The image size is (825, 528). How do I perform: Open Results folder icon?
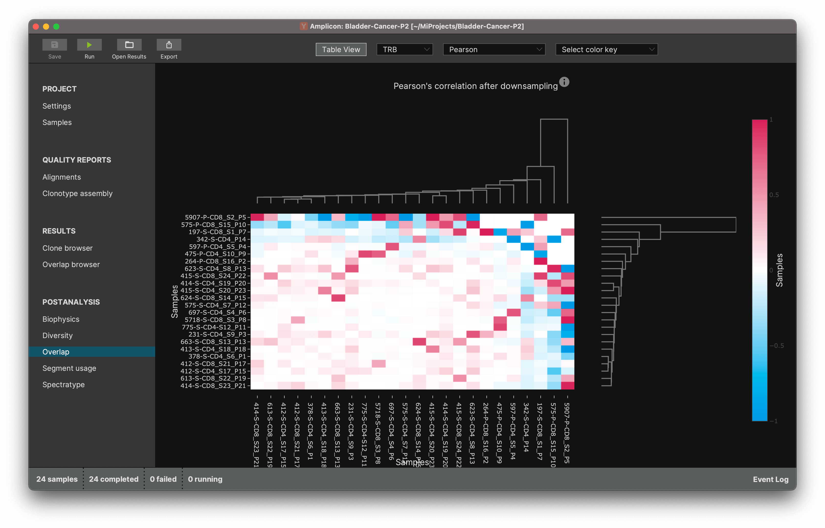click(x=129, y=45)
